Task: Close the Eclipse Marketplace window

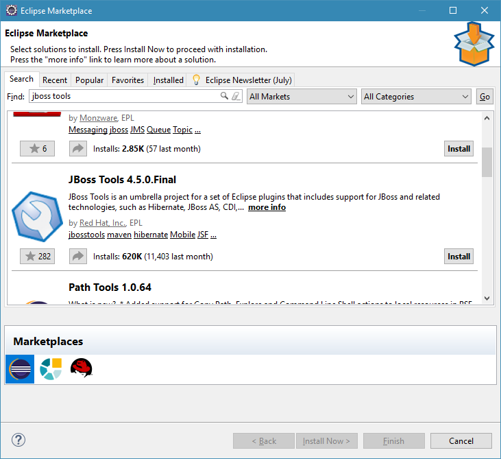Action: (485, 10)
